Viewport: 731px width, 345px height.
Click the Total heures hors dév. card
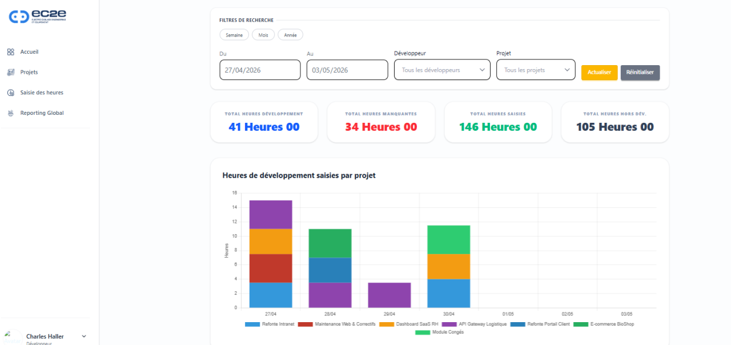615,122
